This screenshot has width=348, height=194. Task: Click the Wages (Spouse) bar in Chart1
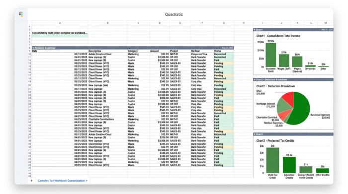(297, 62)
